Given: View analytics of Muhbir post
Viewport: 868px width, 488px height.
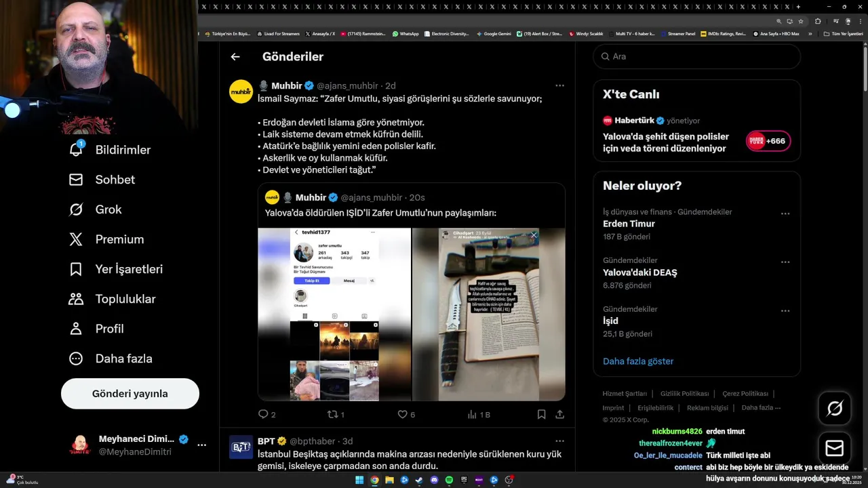Looking at the screenshot, I should tap(479, 414).
